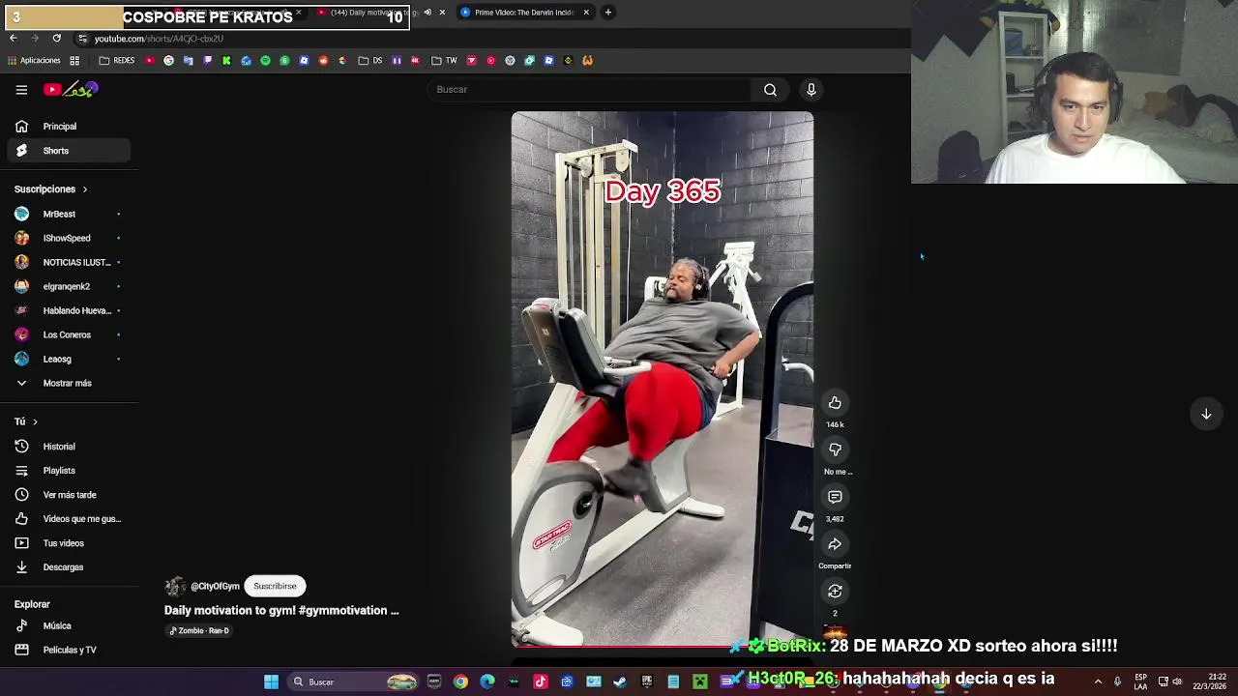
Task: Mute the YouTube tab audio icon
Action: [x=427, y=13]
